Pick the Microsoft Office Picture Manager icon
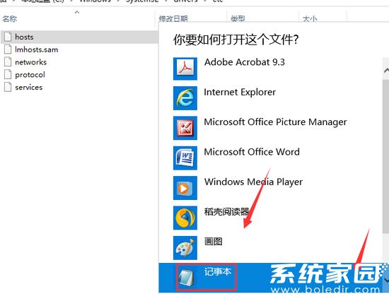This screenshot has height=294, width=389. (x=185, y=128)
